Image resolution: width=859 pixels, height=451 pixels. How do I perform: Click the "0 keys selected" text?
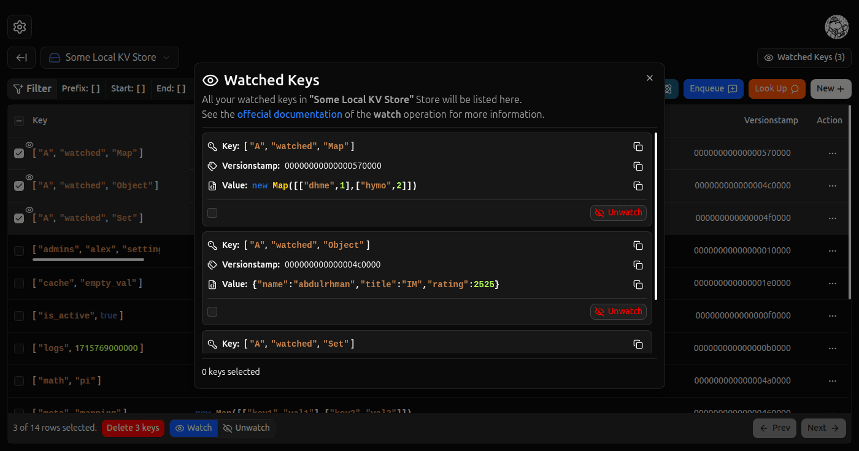click(231, 372)
